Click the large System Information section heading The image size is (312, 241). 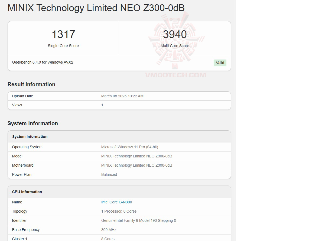[x=33, y=123]
